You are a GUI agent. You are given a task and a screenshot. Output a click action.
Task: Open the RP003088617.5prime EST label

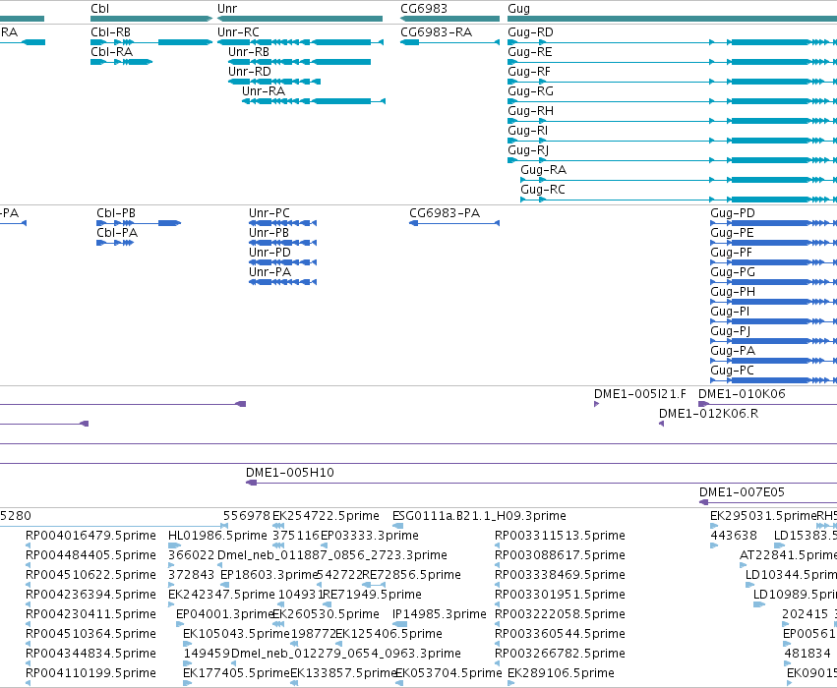[560, 555]
